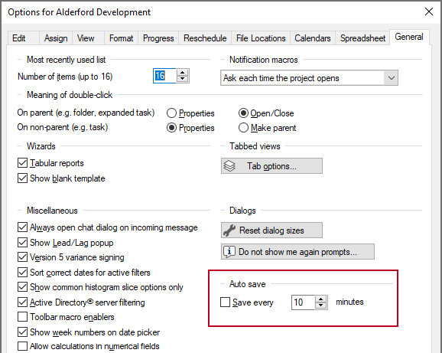Open Do not show me again prompts

point(297,252)
